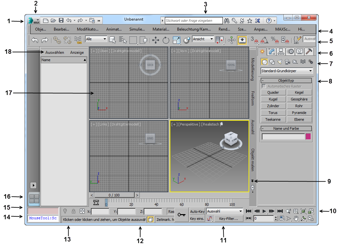Open the Cameras category in command panel
The width and height of the screenshot is (340, 246).
pos(287,62)
